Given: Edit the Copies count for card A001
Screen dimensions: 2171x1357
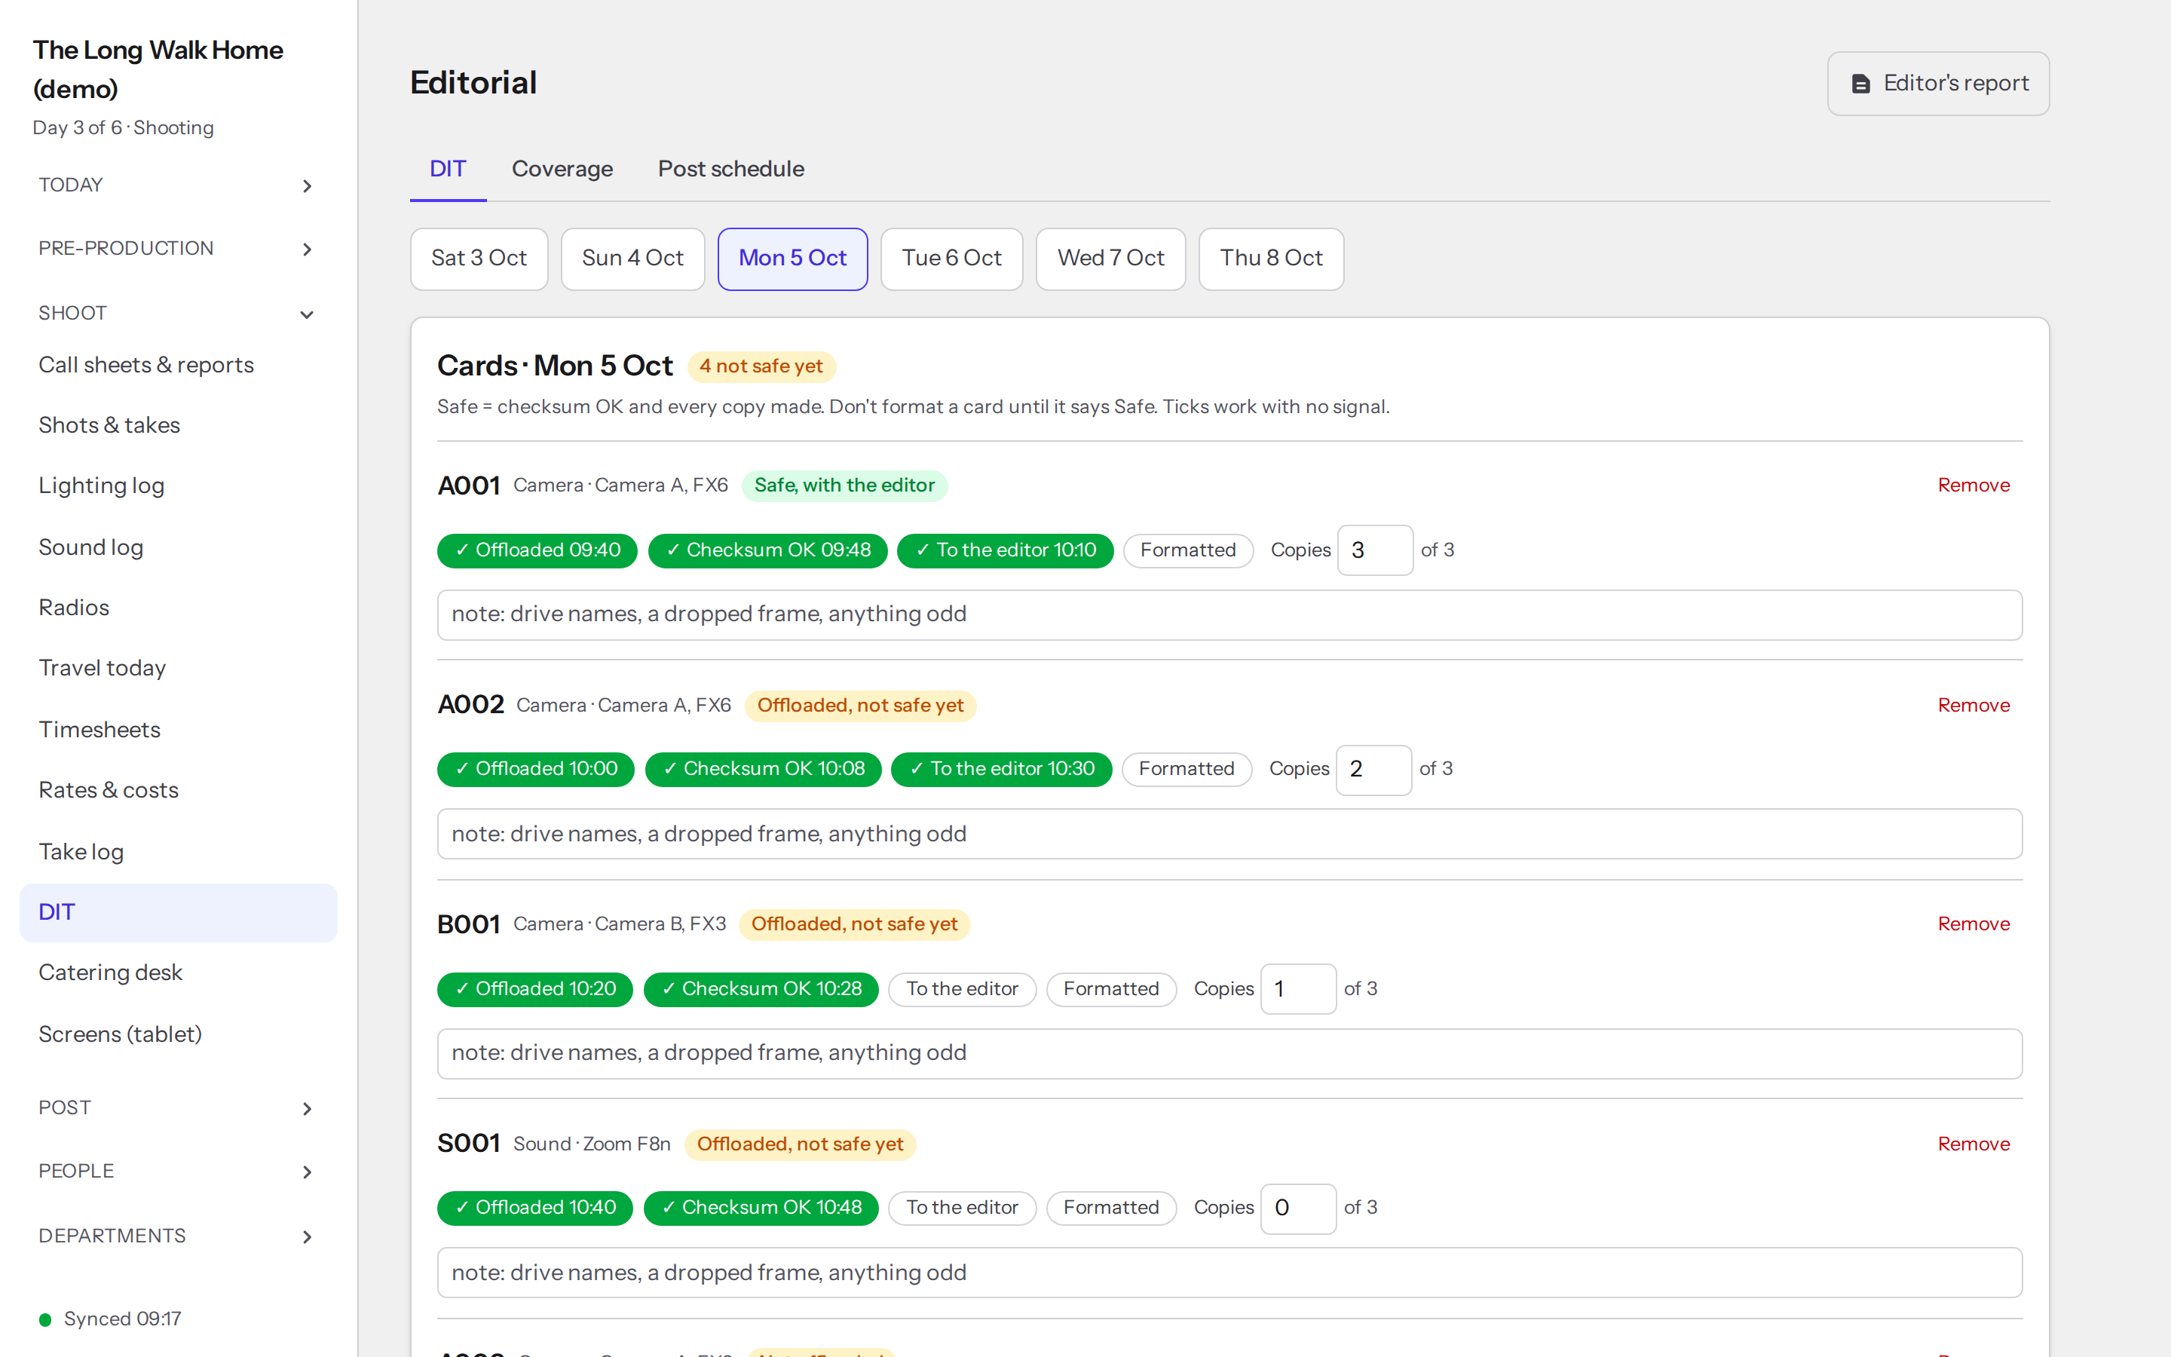Looking at the screenshot, I should (x=1374, y=550).
